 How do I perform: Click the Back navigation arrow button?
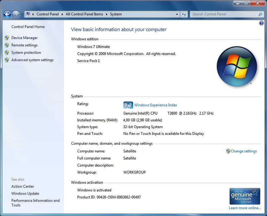(7, 14)
